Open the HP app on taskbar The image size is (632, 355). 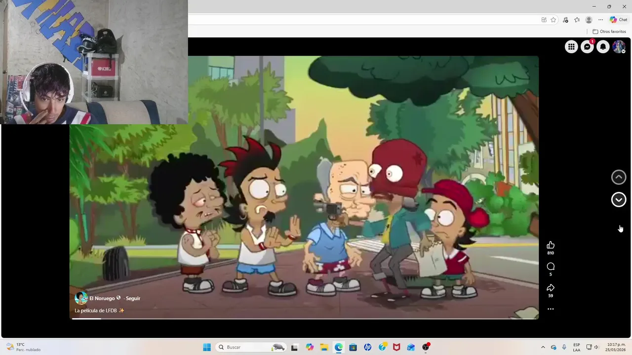(x=367, y=347)
